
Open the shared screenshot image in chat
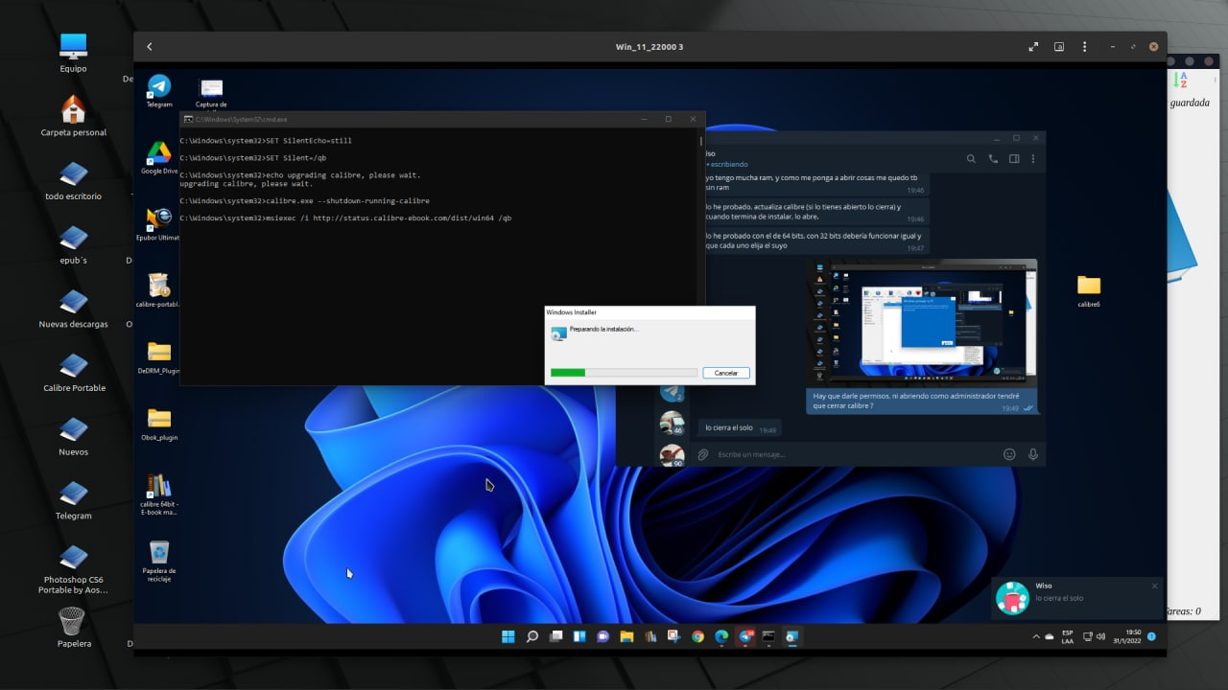(x=922, y=320)
